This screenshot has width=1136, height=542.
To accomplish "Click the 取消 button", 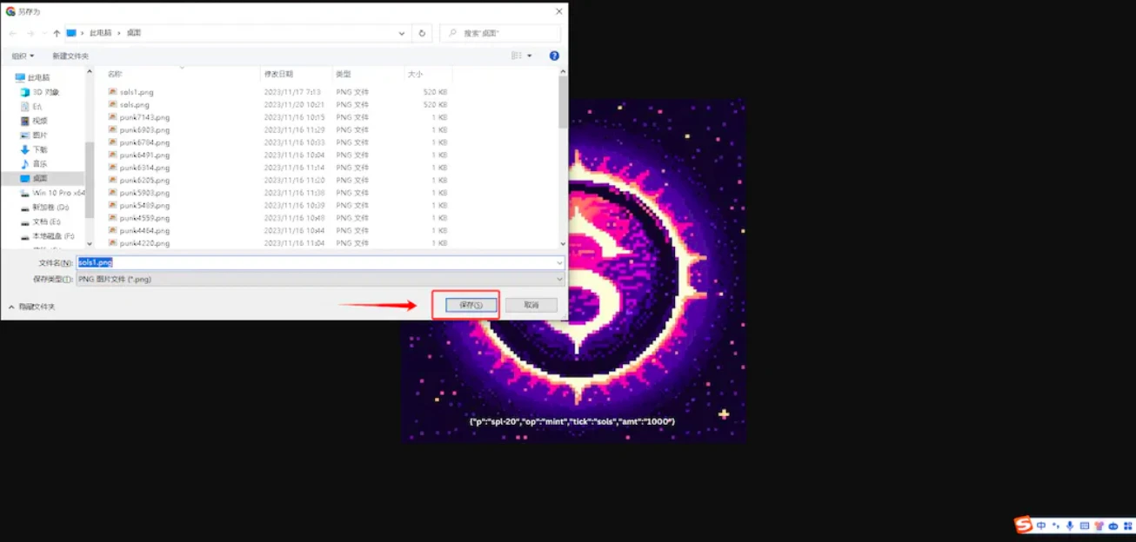I will [x=531, y=305].
